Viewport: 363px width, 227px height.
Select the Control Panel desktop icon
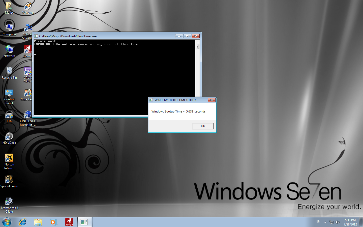(x=9, y=97)
